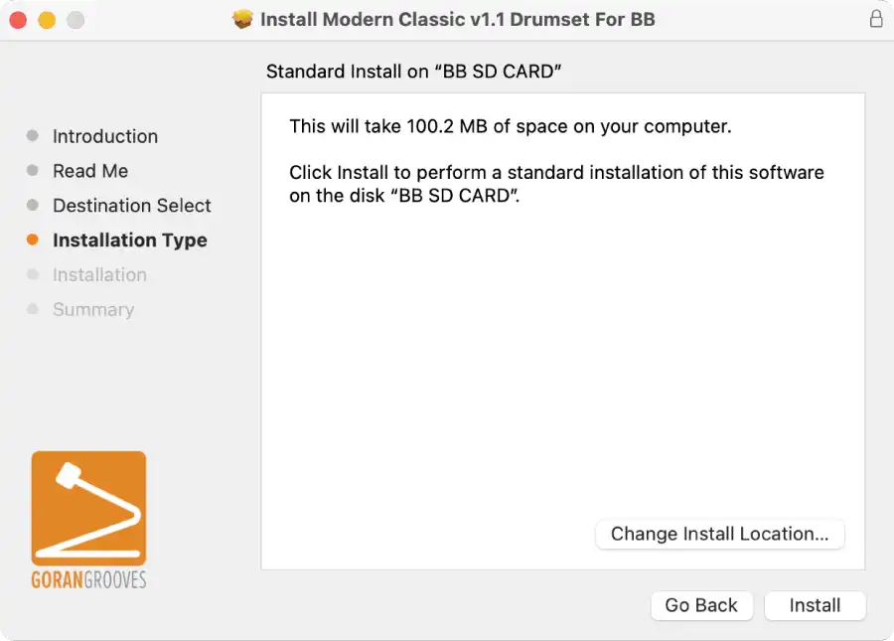
Task: Select the Introduction step bullet
Action: (33, 136)
